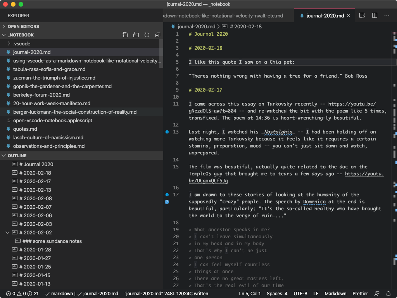Open the using-vscode-as-a-markdown-notebook tab
The height and width of the screenshot is (298, 397).
click(225, 16)
